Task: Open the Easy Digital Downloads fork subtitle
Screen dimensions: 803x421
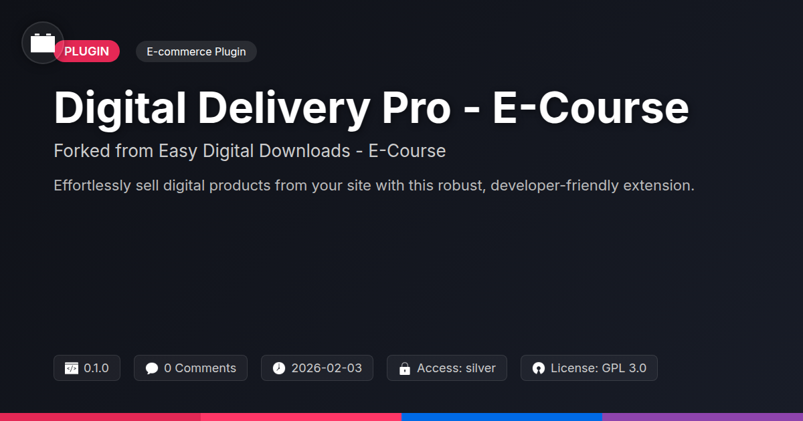Action: [250, 151]
